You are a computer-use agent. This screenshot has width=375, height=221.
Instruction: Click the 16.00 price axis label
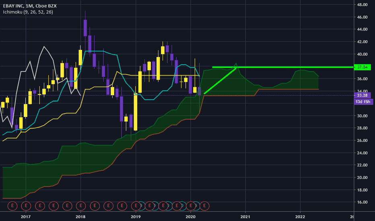[x=362, y=202]
